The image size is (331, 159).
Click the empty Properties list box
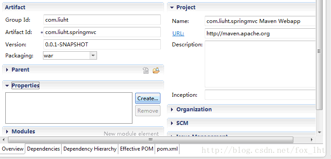pos(69,108)
